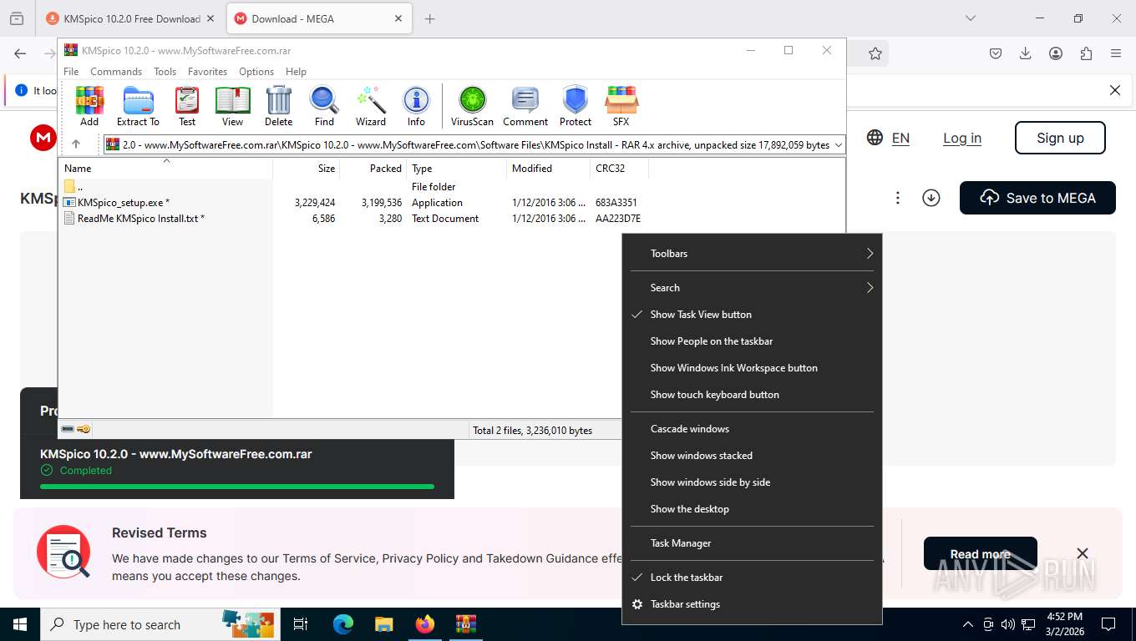The width and height of the screenshot is (1136, 641).
Task: Click the Delete trash icon in WinRAR
Action: click(x=279, y=106)
